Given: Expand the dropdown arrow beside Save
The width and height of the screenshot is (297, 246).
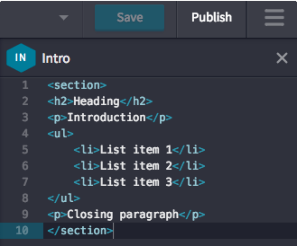Looking at the screenshot, I should (63, 18).
